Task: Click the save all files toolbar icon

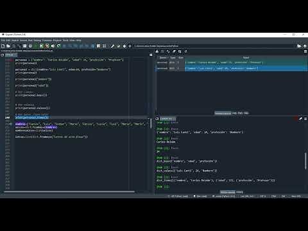Action: coord(19,46)
